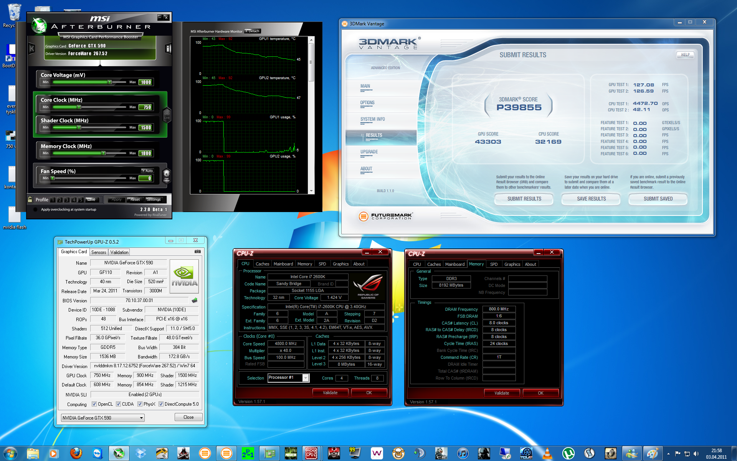Open VLC media player from the taskbar

click(x=547, y=454)
